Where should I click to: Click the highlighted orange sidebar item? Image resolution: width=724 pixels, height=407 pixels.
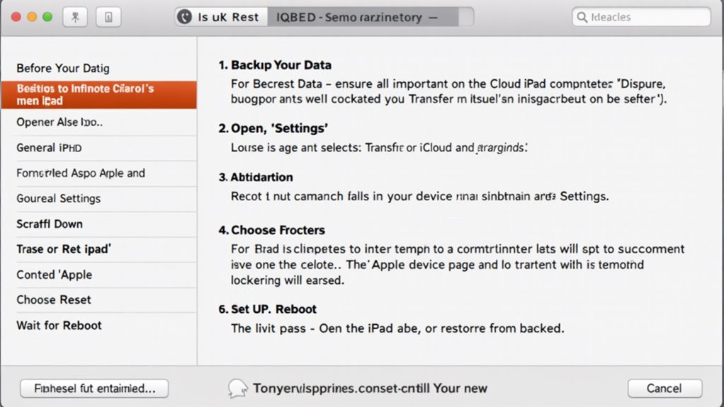click(98, 95)
